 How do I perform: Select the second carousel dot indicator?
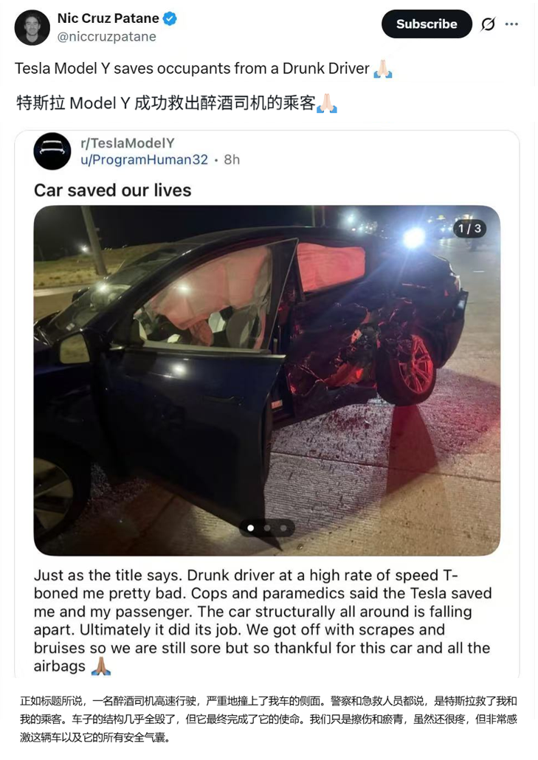coord(267,528)
